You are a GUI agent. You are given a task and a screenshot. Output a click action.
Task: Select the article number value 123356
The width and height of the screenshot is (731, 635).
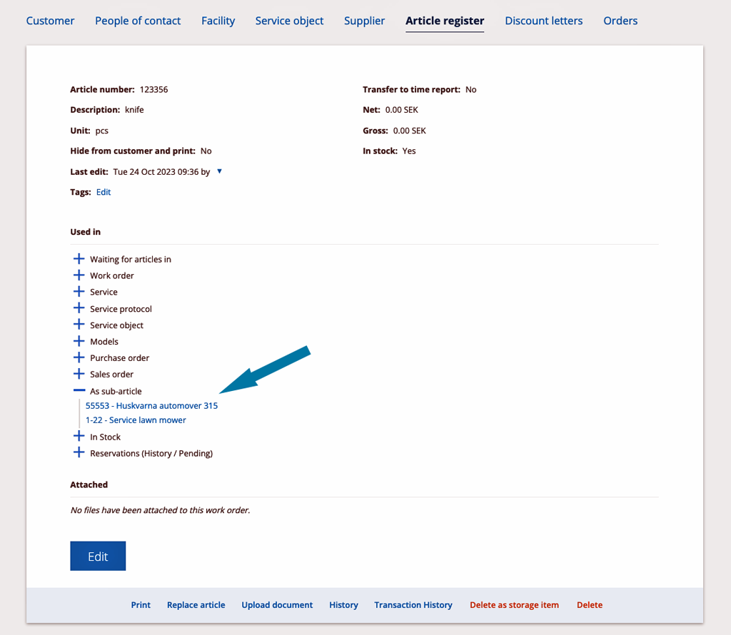[x=154, y=89]
